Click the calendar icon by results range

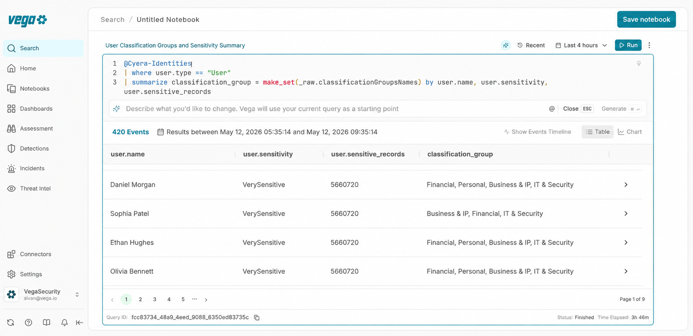click(161, 132)
